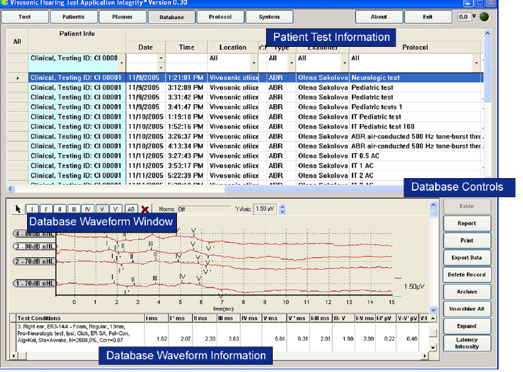Screen dimensions: 523x372
Task: Open the System tab
Action: point(269,16)
